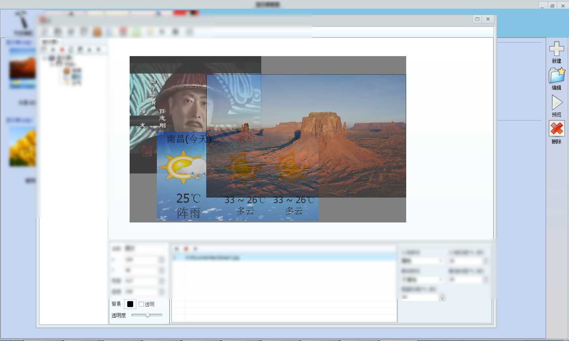
Task: Open the 编辑 (Edit) folder icon
Action: 557,75
